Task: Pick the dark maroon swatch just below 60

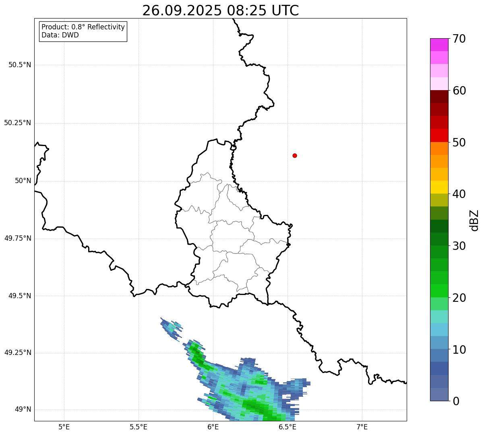Action: click(439, 97)
